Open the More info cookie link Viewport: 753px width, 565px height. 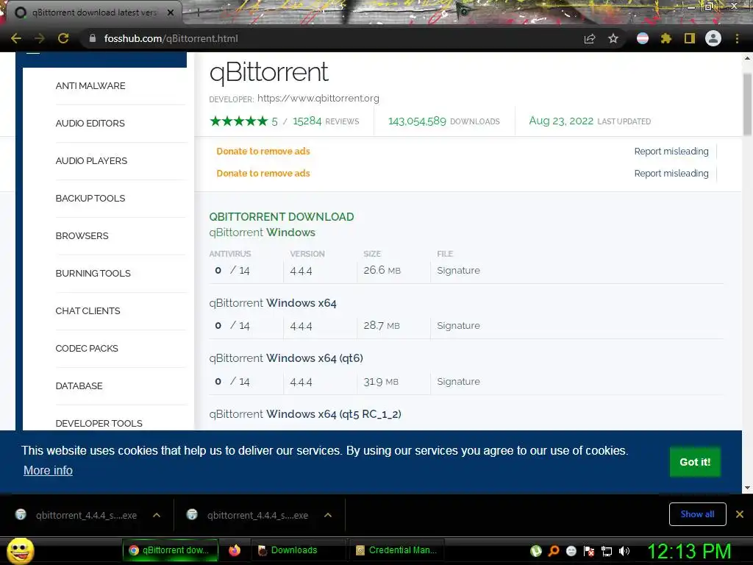[x=48, y=470]
